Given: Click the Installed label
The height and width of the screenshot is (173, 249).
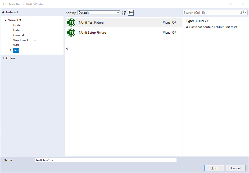Looking at the screenshot, I should coord(12,12).
